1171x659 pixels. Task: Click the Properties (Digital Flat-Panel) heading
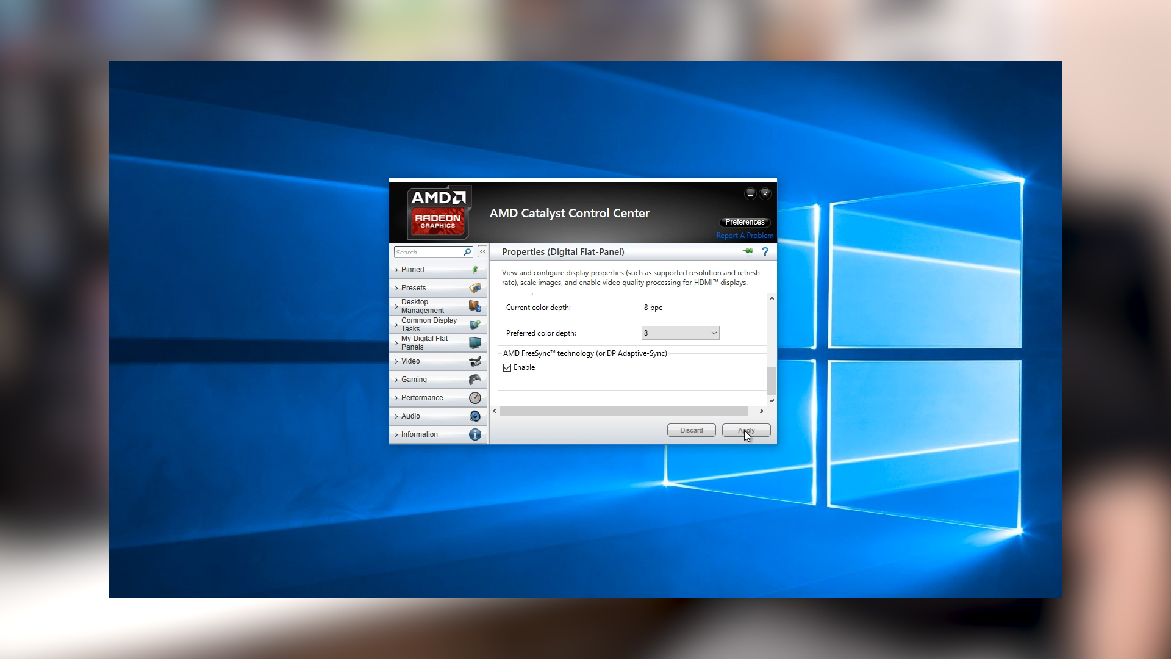coord(563,252)
